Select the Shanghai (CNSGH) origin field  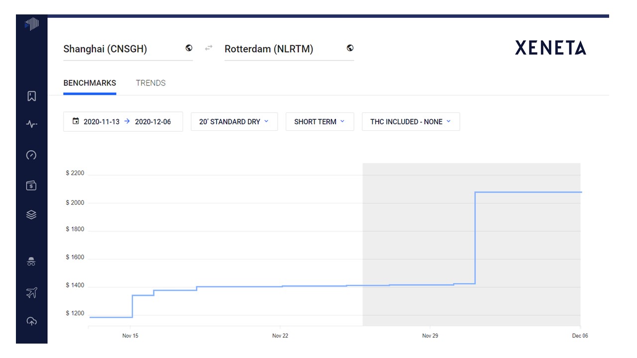coord(128,49)
